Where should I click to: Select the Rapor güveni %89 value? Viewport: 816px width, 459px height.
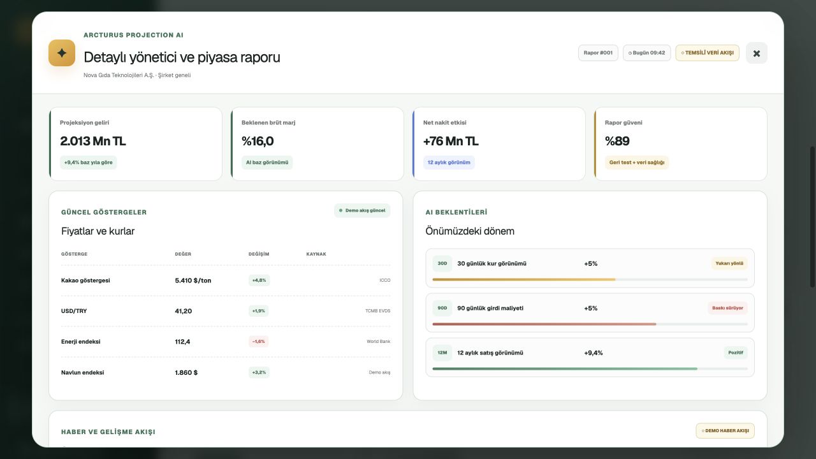(618, 141)
